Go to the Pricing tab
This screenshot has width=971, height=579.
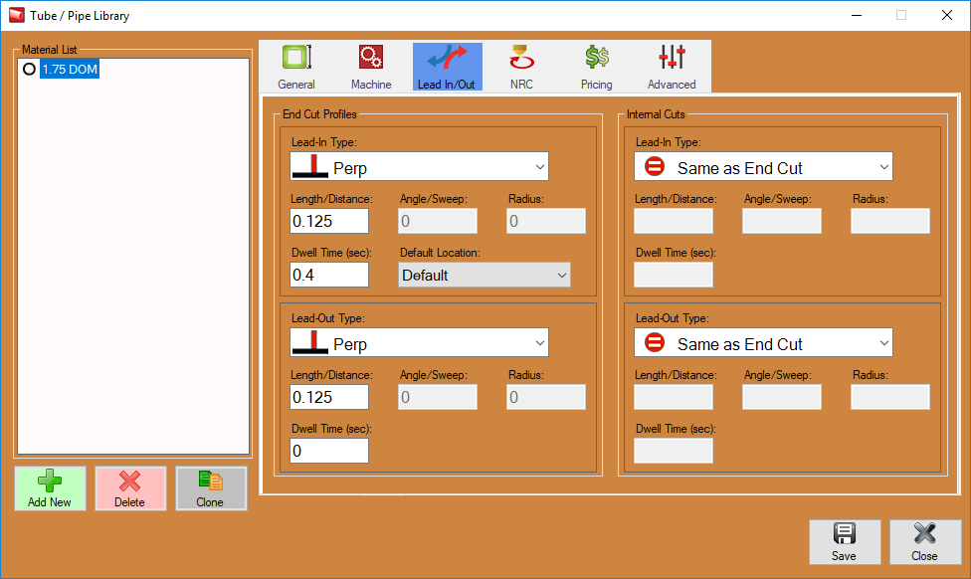[x=596, y=67]
